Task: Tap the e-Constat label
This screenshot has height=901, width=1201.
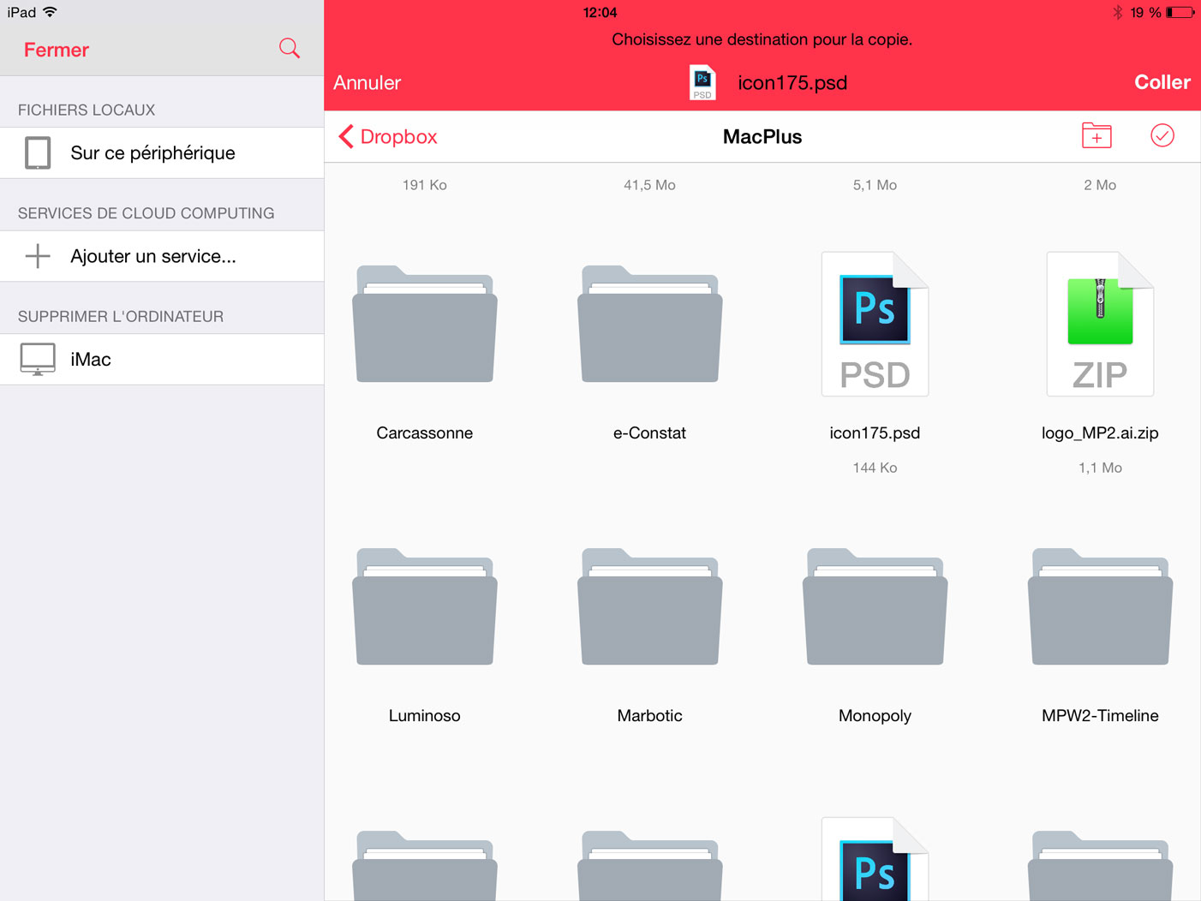Action: click(650, 433)
